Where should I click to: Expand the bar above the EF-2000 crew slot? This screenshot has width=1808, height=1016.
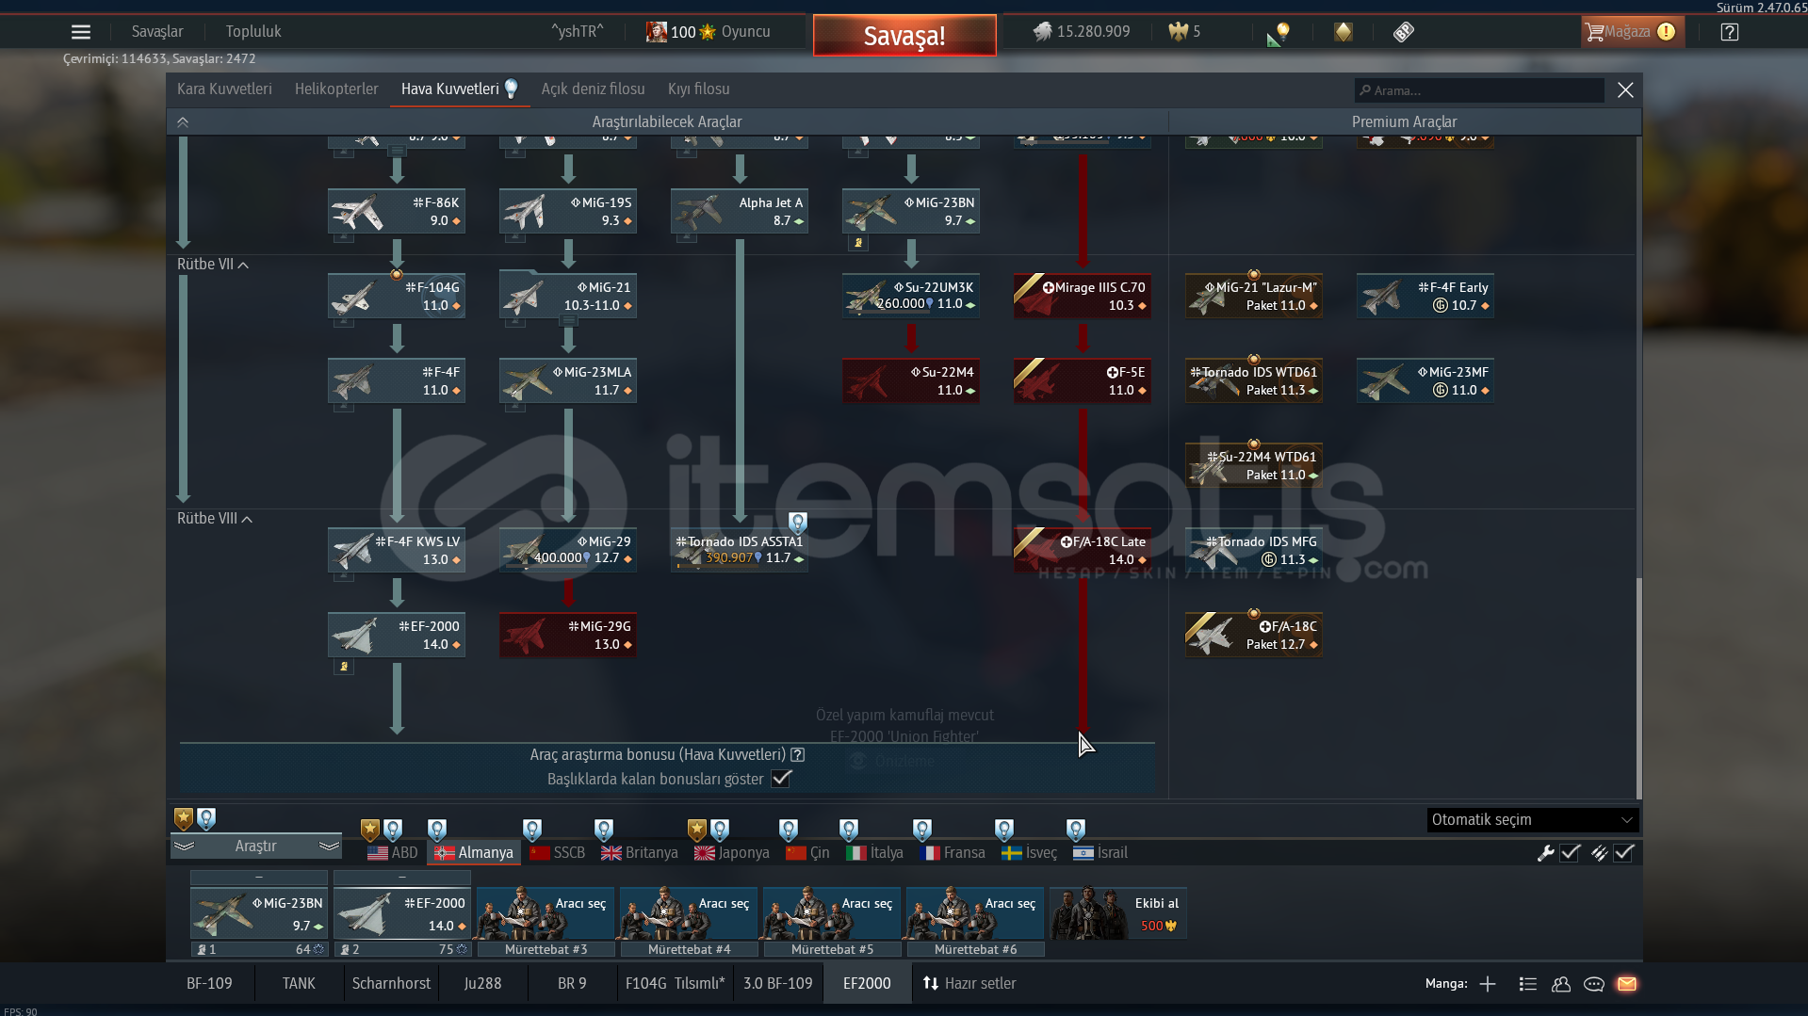(x=402, y=878)
